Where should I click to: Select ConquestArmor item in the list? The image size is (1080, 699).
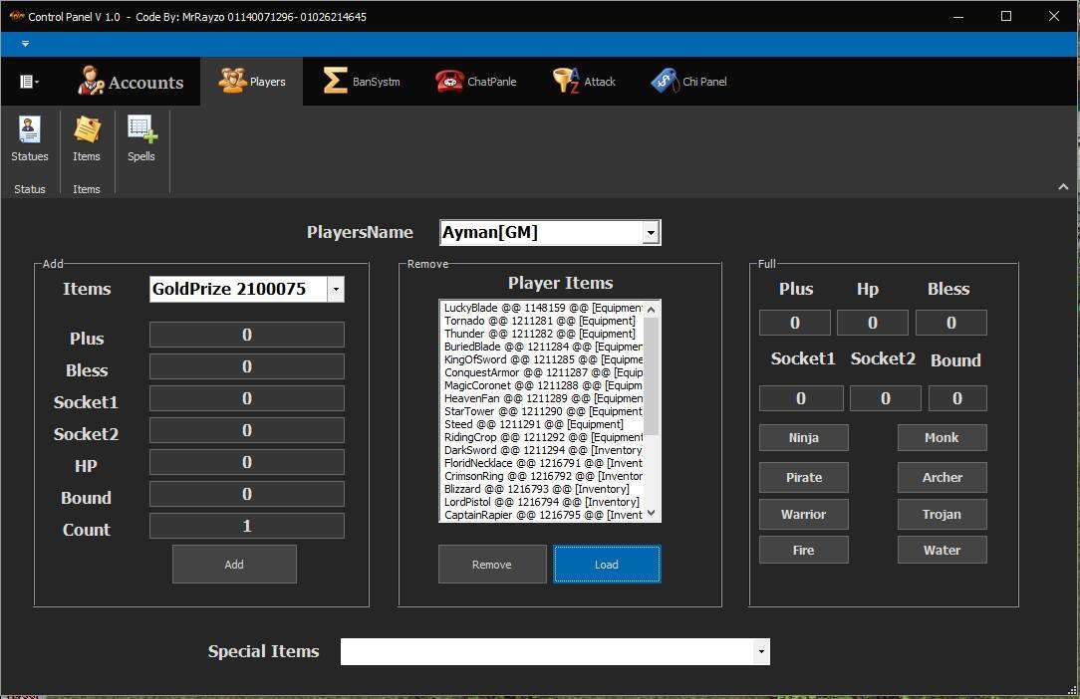point(542,372)
